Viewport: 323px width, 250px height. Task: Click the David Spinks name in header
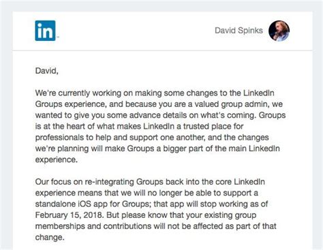tap(239, 31)
